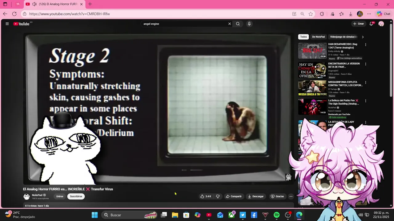Open HAN DESAPARECIDO Bug 1347 thumbnail

(312, 51)
